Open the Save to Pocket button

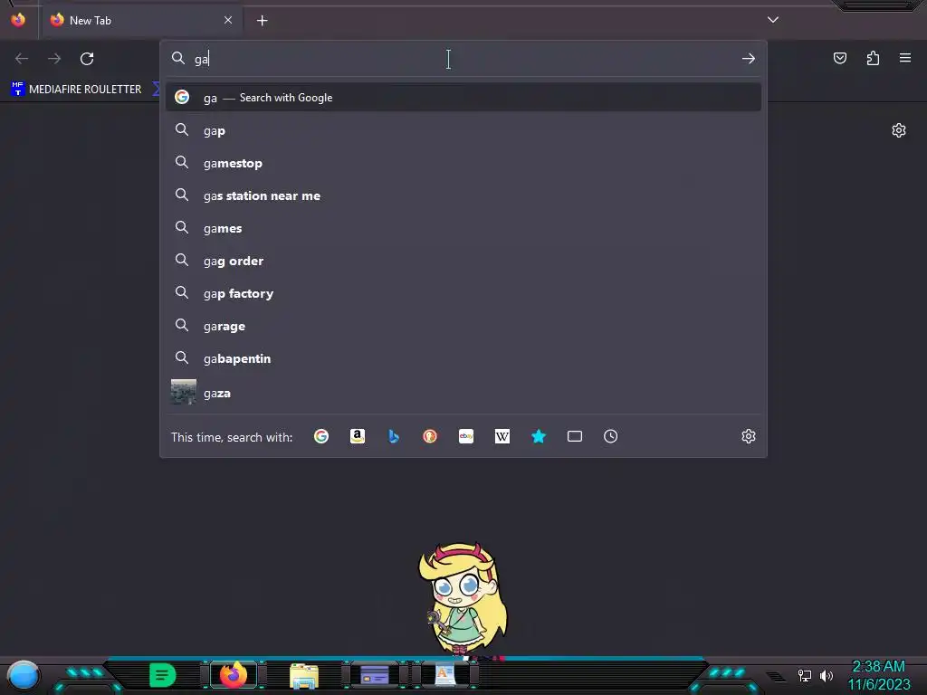coord(840,58)
